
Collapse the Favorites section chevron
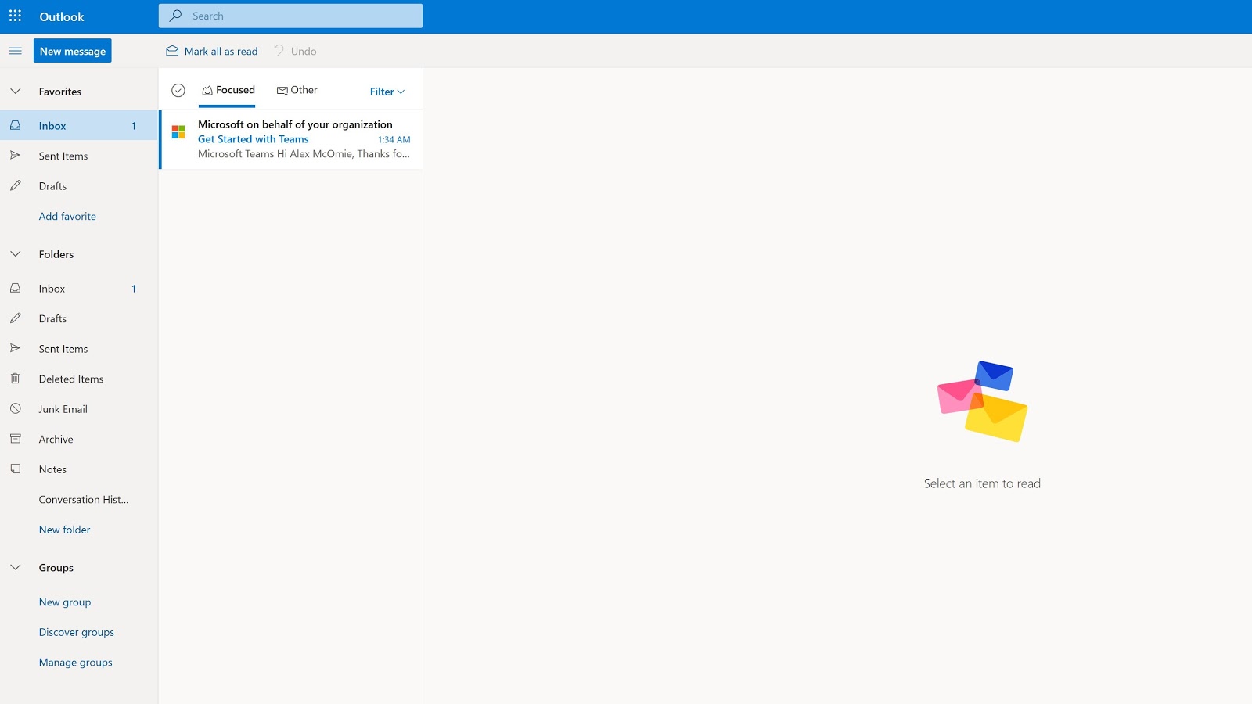[x=15, y=92]
